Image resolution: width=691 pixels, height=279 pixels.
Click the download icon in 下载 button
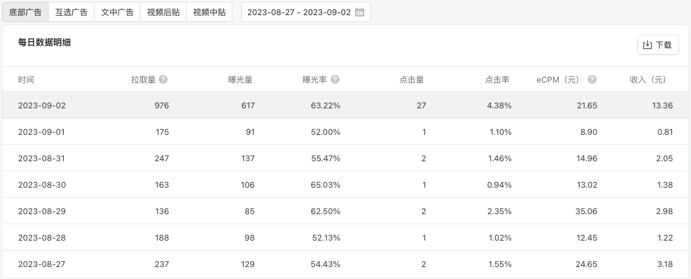pos(648,45)
